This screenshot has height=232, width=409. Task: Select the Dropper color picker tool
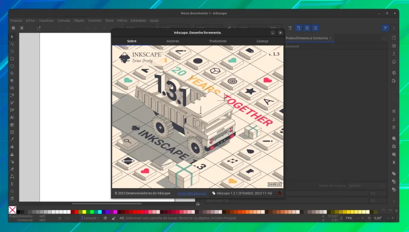pyautogui.click(x=12, y=140)
